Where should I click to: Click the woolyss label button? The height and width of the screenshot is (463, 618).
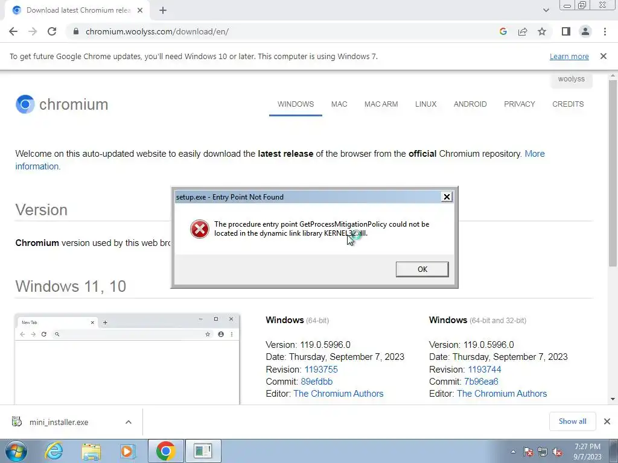(x=571, y=79)
